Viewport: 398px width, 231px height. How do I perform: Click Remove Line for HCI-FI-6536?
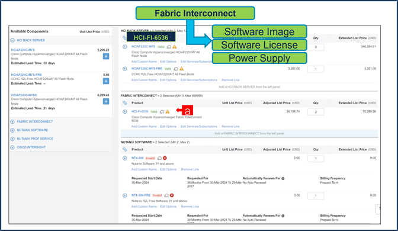point(230,126)
